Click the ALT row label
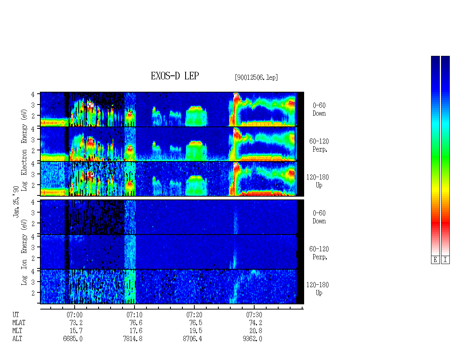 17,339
